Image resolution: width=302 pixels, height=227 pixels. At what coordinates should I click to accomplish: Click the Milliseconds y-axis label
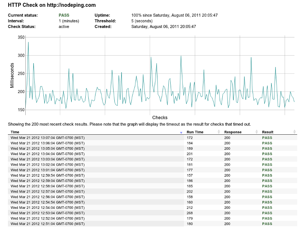[12, 75]
